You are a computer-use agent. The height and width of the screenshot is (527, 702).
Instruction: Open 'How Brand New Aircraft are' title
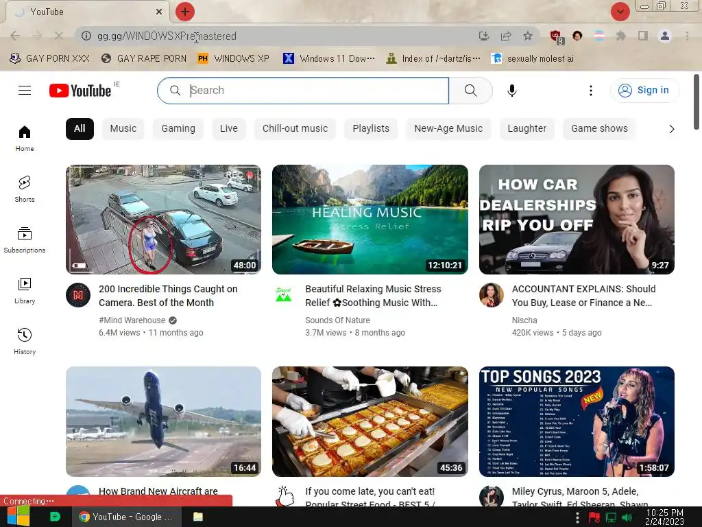click(158, 491)
